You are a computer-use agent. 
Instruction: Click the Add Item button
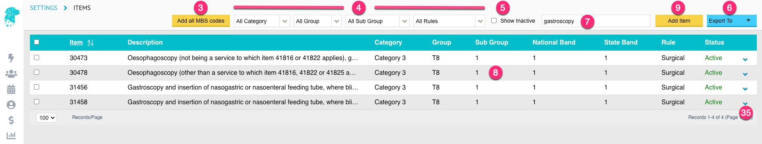[679, 21]
